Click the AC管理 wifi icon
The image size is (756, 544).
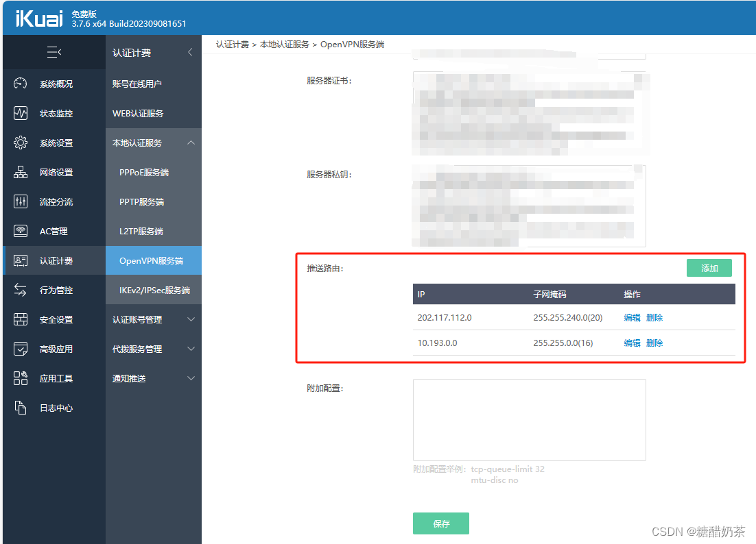point(21,231)
